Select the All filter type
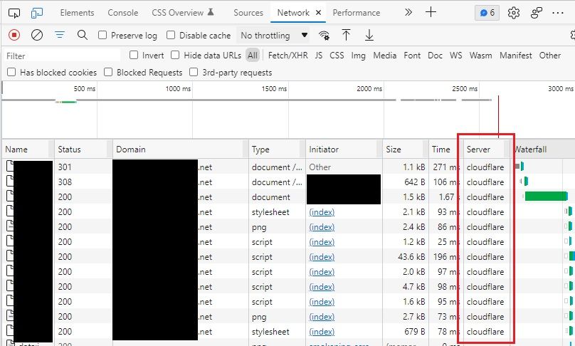 pos(253,56)
